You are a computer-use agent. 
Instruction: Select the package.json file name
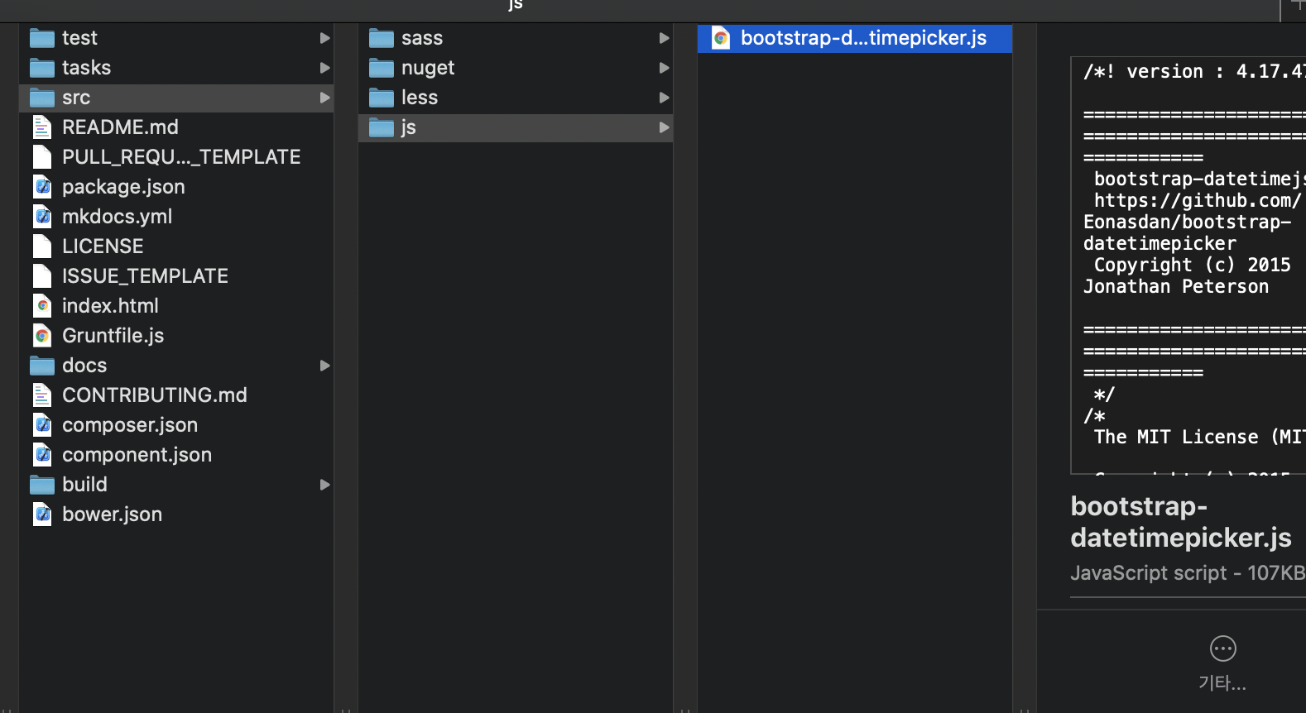(123, 188)
